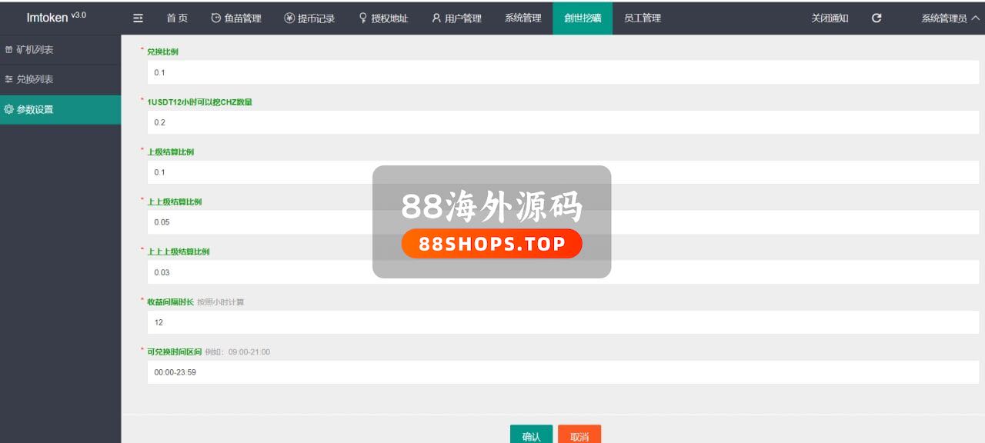This screenshot has width=985, height=443.
Task: Toggle the sidebar collapse hamburger icon
Action: click(x=138, y=18)
